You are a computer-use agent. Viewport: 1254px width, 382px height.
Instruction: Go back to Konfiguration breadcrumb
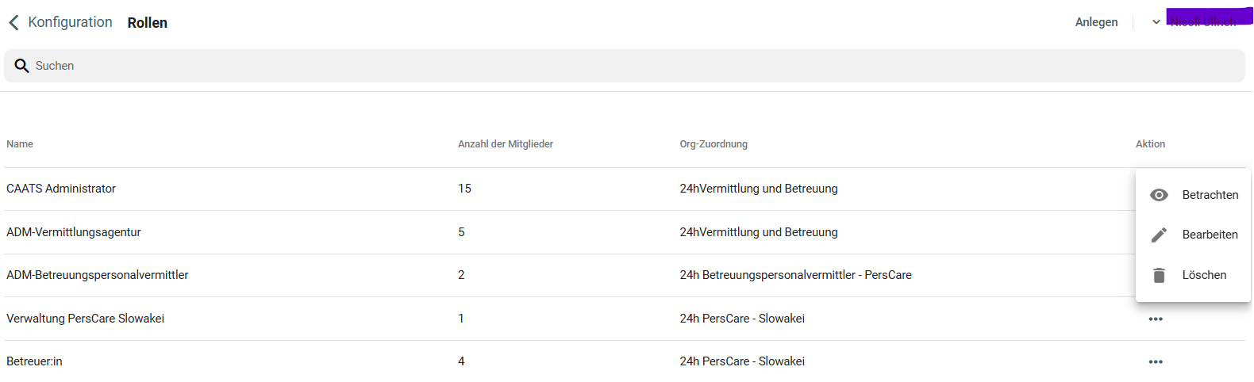coord(70,22)
